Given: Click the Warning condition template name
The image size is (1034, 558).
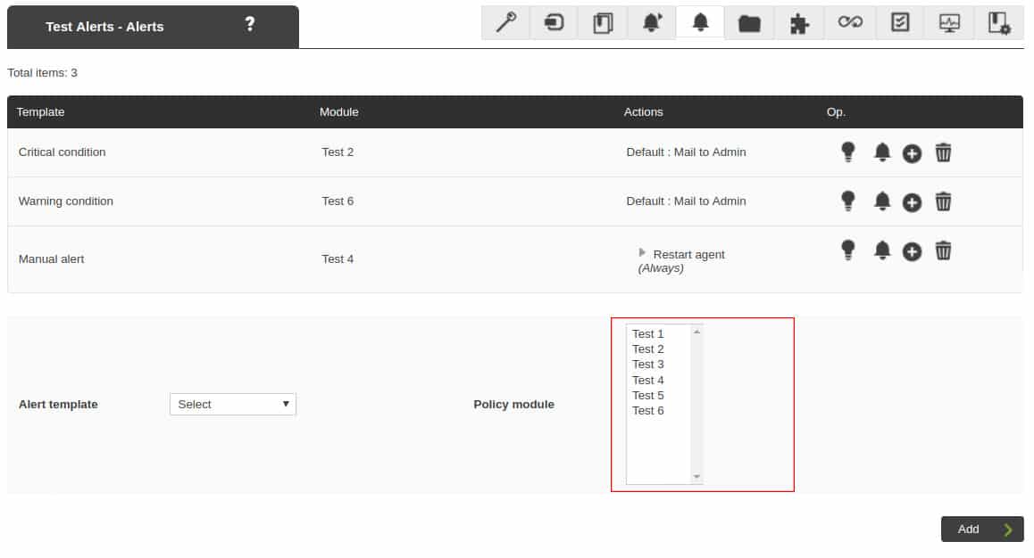Looking at the screenshot, I should tap(66, 201).
